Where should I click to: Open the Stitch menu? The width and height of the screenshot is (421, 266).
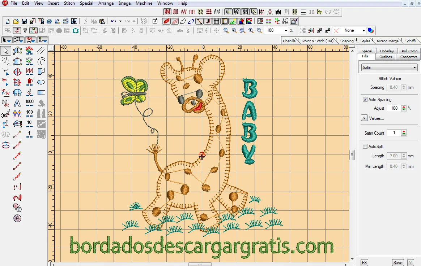coord(69,3)
